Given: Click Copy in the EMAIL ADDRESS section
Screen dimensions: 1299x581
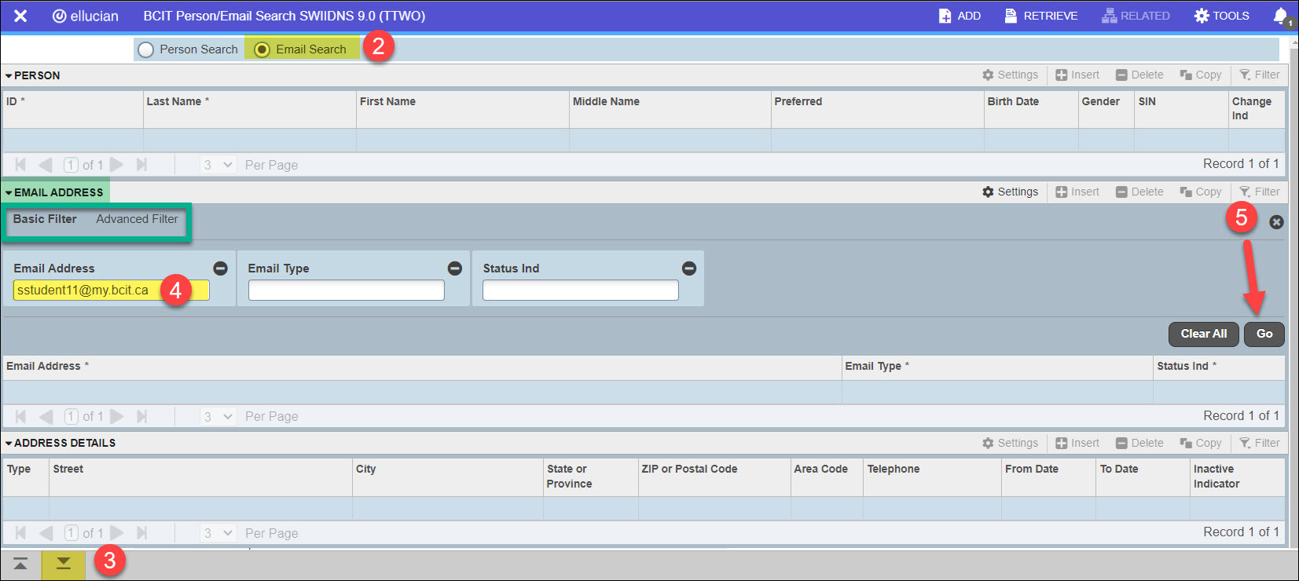Looking at the screenshot, I should coord(1200,192).
